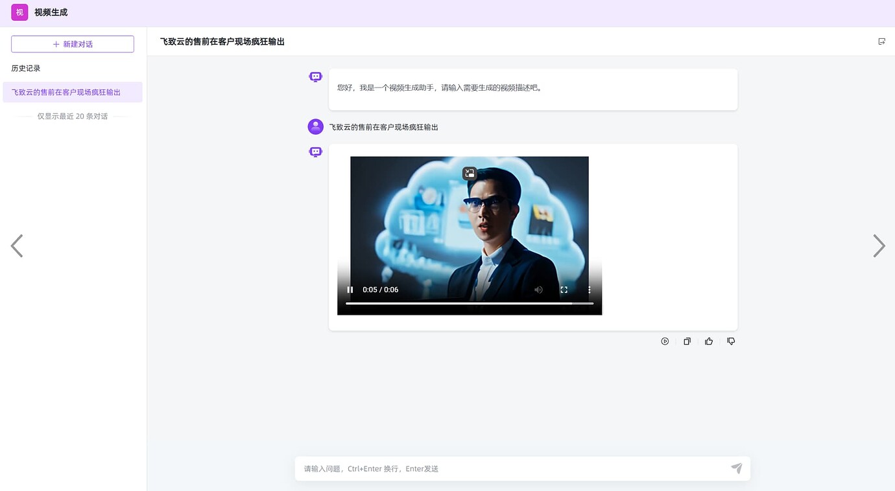Click the user avatar icon

[316, 126]
